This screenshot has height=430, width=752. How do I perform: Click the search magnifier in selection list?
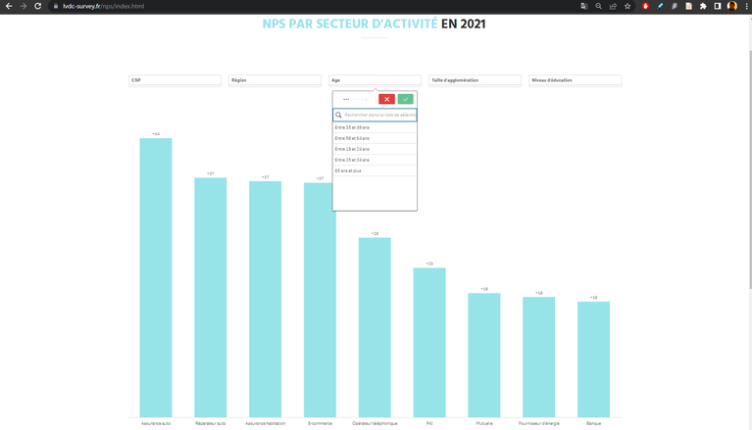coord(338,115)
